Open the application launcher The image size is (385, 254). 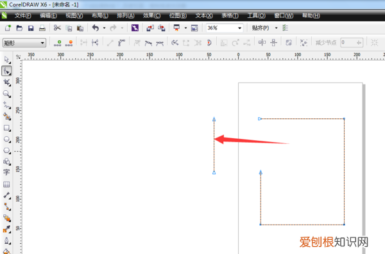[x=176, y=28]
